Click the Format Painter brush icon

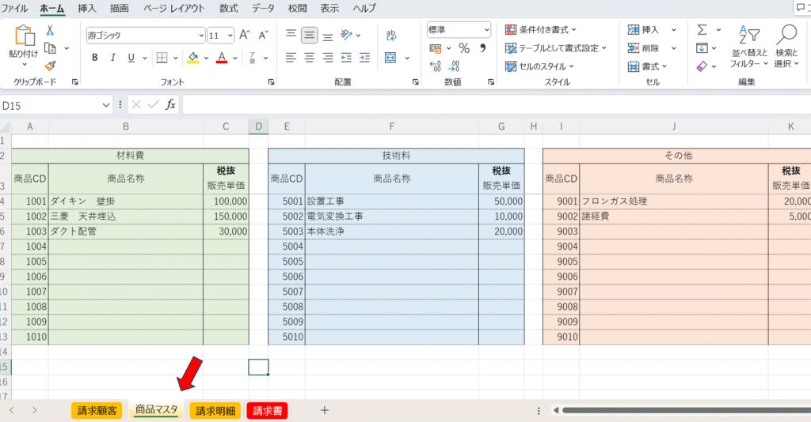[50, 66]
